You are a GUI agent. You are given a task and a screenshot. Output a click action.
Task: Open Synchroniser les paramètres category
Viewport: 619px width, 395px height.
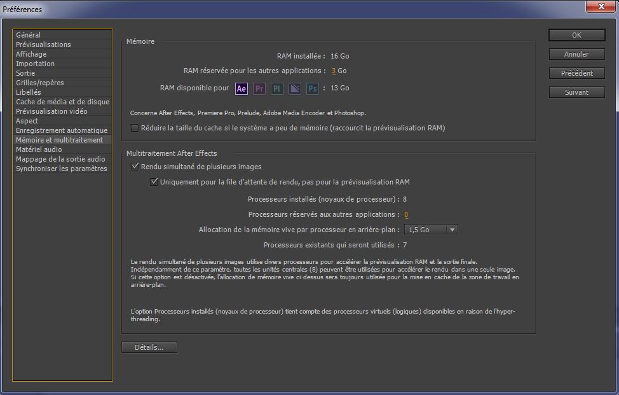point(62,169)
